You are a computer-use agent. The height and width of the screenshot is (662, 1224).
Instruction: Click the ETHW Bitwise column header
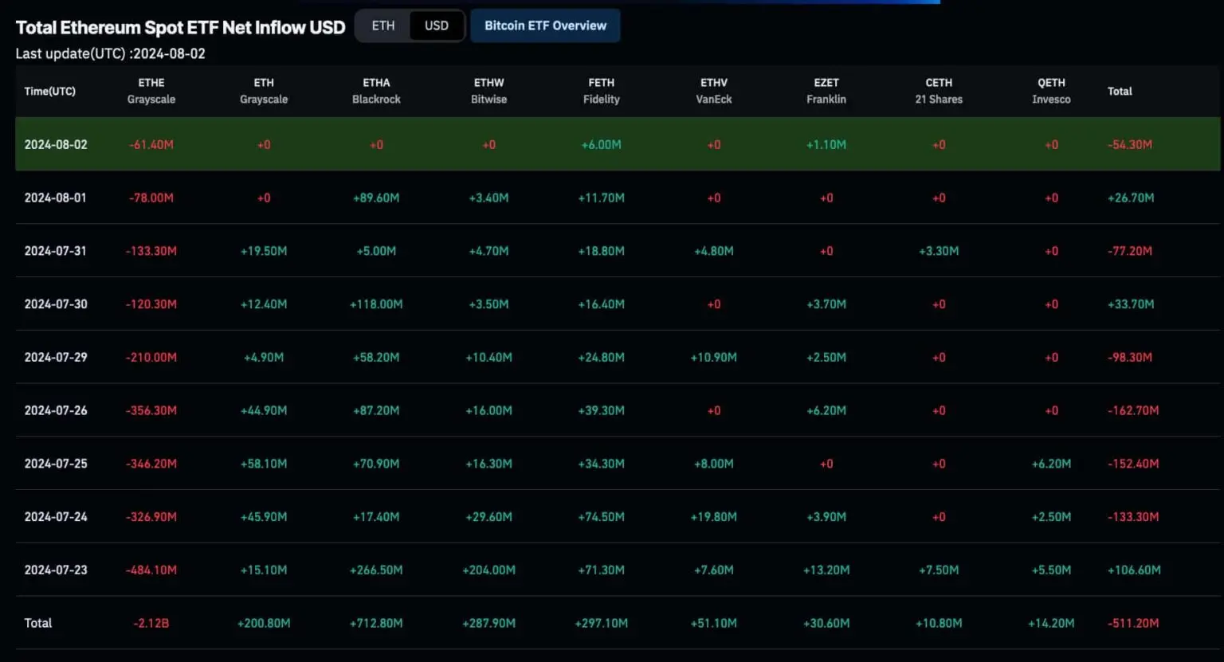489,91
